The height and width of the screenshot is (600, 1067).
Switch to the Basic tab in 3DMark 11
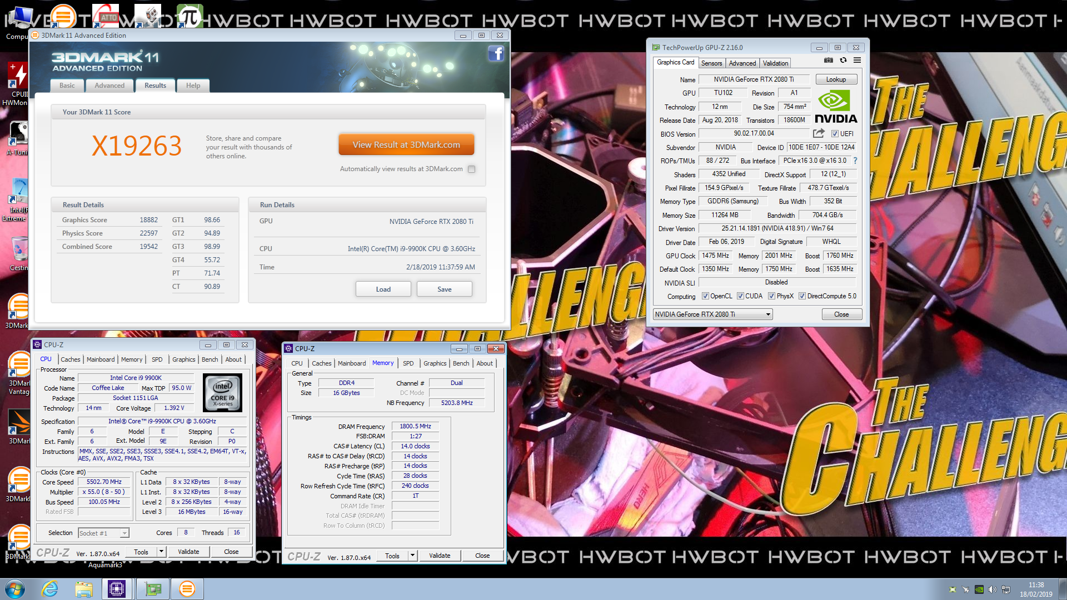(67, 86)
